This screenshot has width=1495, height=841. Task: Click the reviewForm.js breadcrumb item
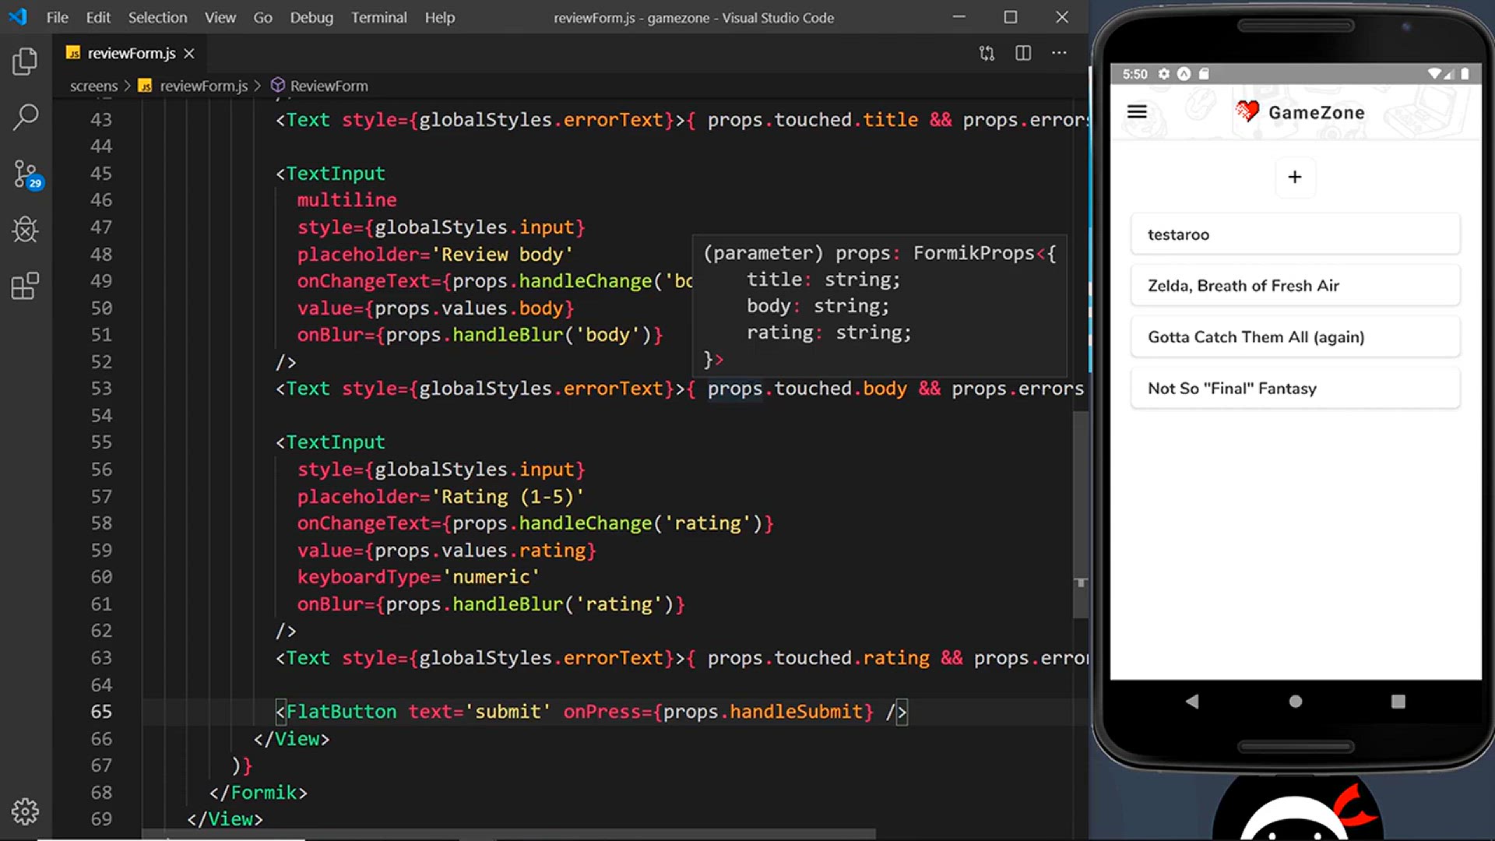coord(194,86)
